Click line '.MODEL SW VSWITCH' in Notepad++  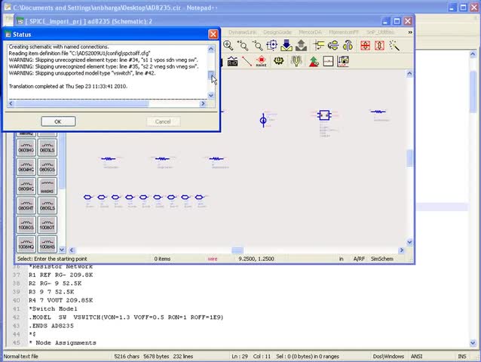127,318
